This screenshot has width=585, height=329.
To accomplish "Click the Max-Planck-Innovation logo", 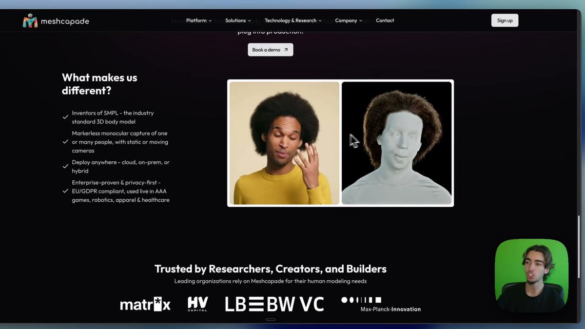I will coord(381,304).
